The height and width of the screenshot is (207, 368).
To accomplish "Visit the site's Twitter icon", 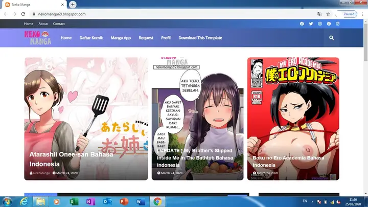I will [x=311, y=24].
